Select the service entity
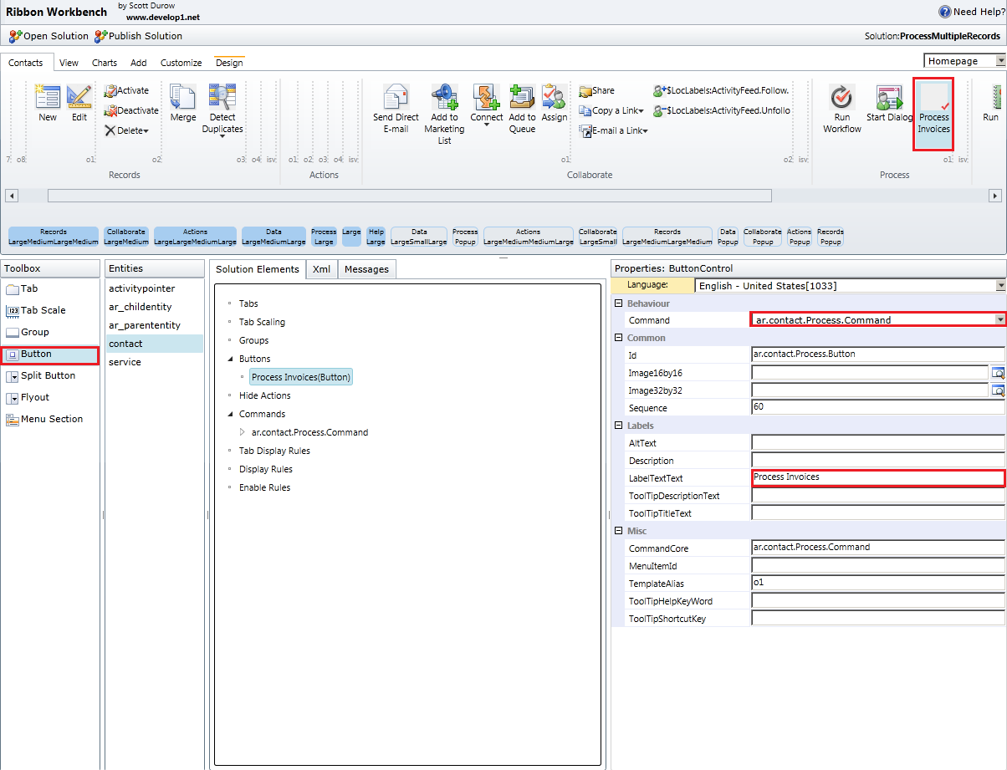 (125, 362)
